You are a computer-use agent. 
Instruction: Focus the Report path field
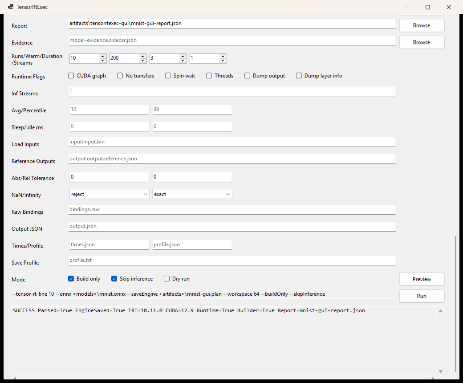(x=232, y=24)
